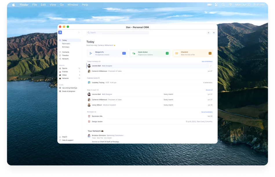Viewport: 275px width, 177px height.
Task: Click the Quick Action green icon
Action: coord(134,53)
